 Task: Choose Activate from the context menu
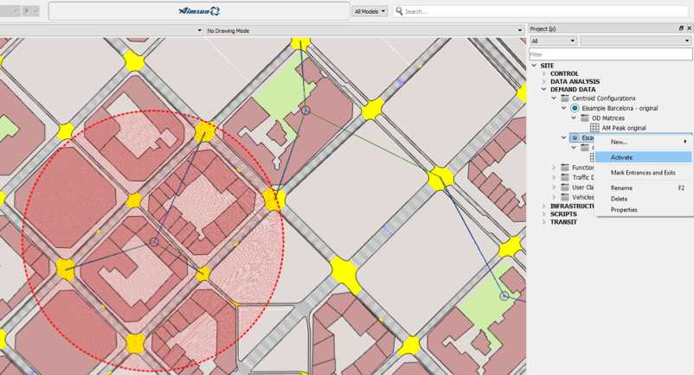click(x=644, y=157)
